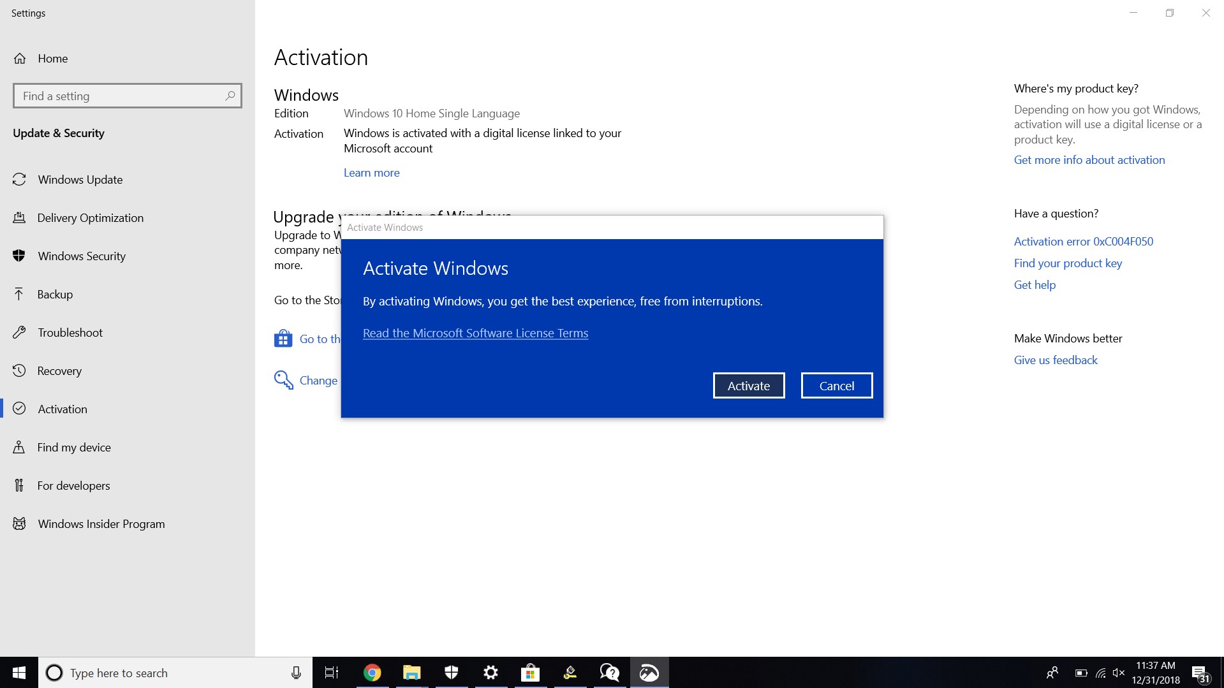1224x688 pixels.
Task: Open Task View from the taskbar
Action: pyautogui.click(x=332, y=673)
